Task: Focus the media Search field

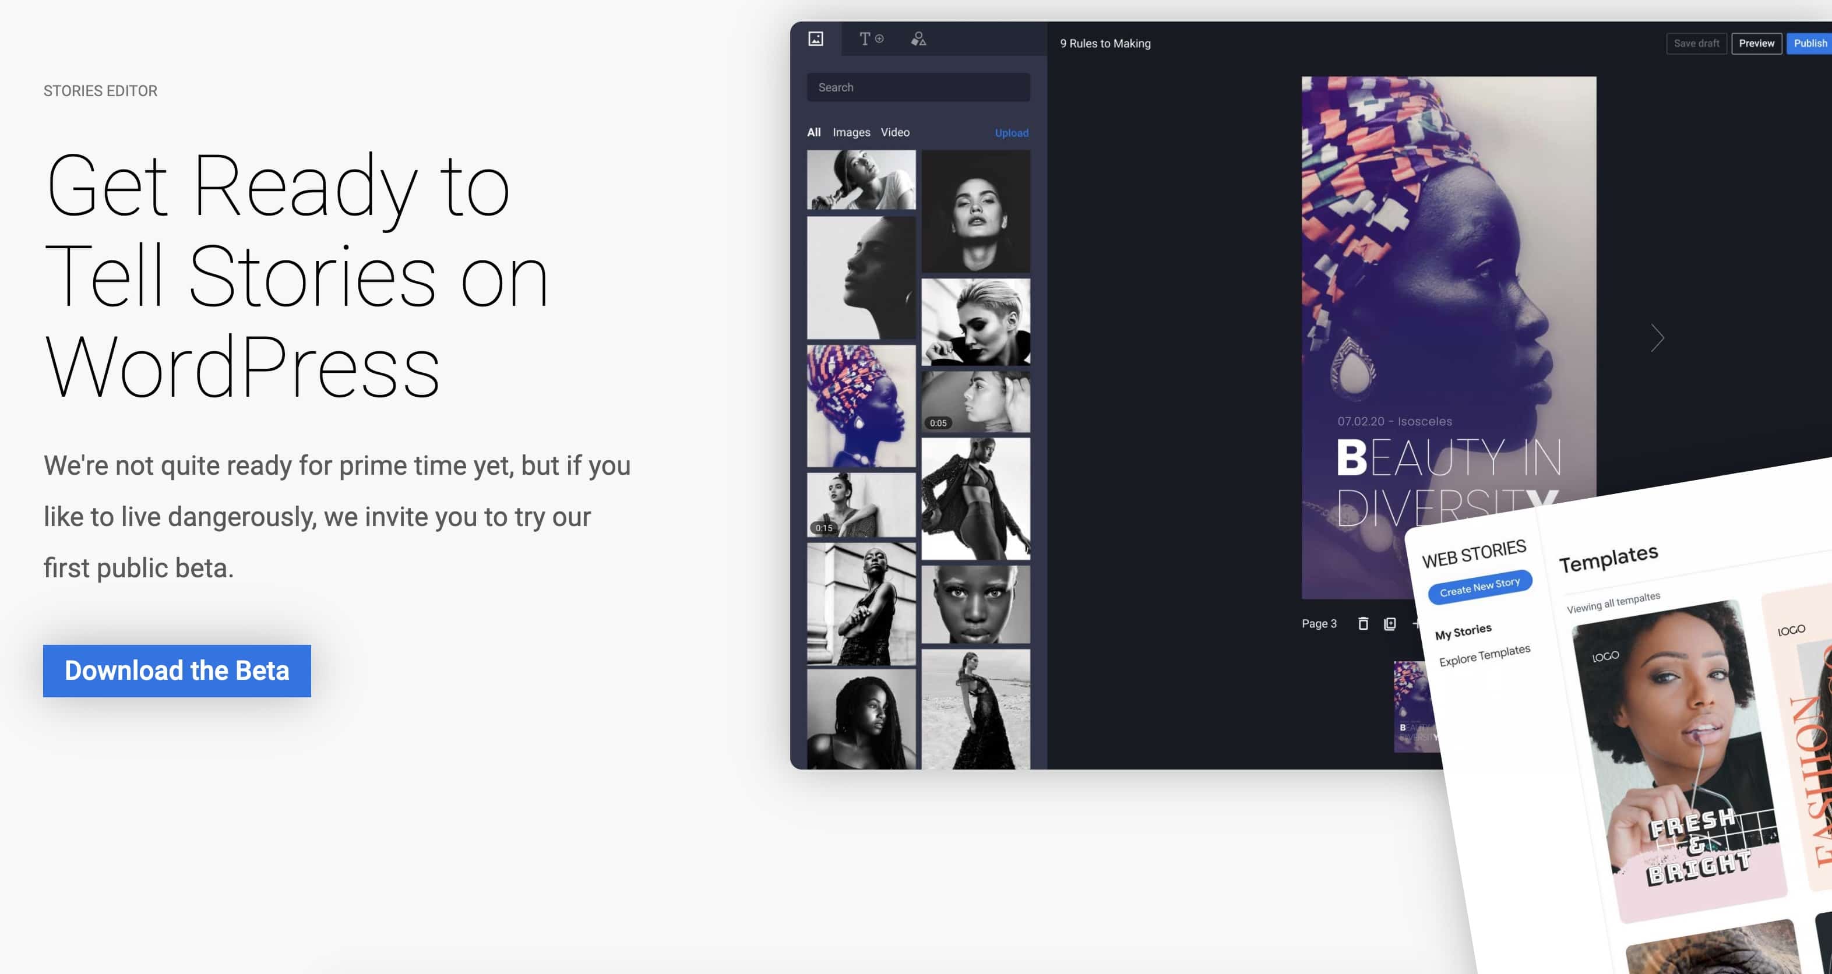Action: pos(918,87)
